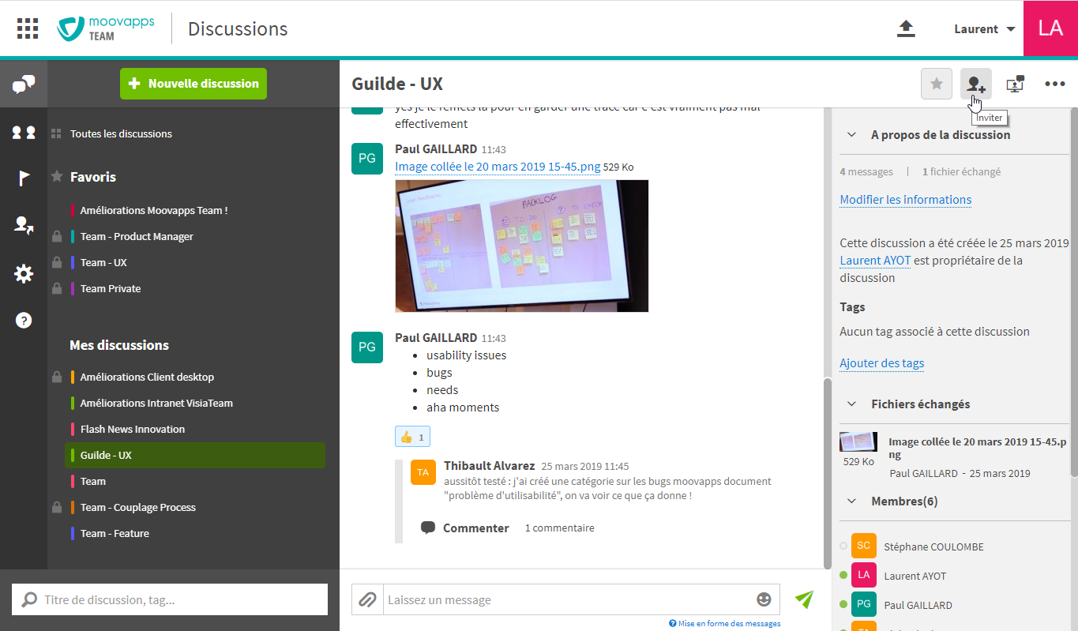Click the flag icon in sidebar
This screenshot has width=1078, height=631.
click(x=24, y=178)
